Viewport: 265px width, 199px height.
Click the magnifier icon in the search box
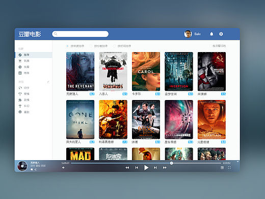pos(56,34)
